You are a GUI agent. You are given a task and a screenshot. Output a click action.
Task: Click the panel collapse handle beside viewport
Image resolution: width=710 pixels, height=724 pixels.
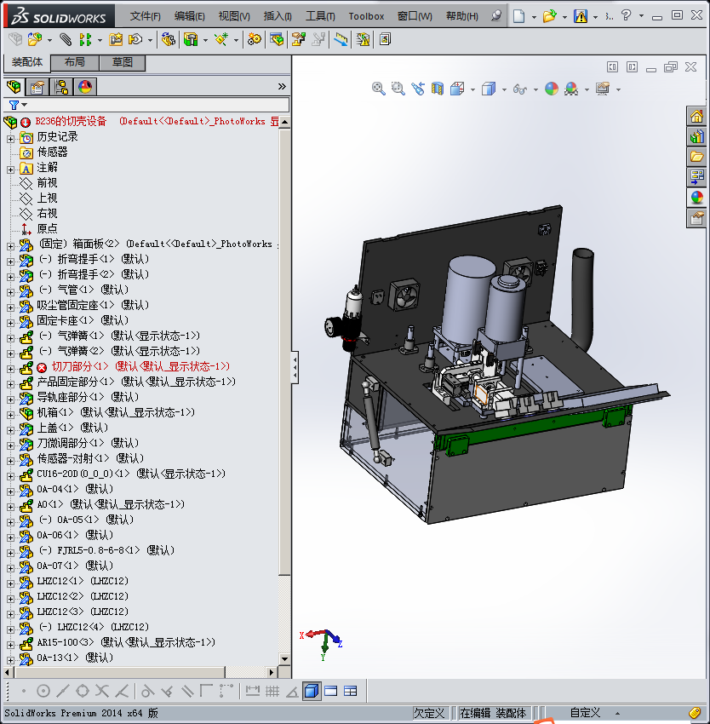[295, 368]
